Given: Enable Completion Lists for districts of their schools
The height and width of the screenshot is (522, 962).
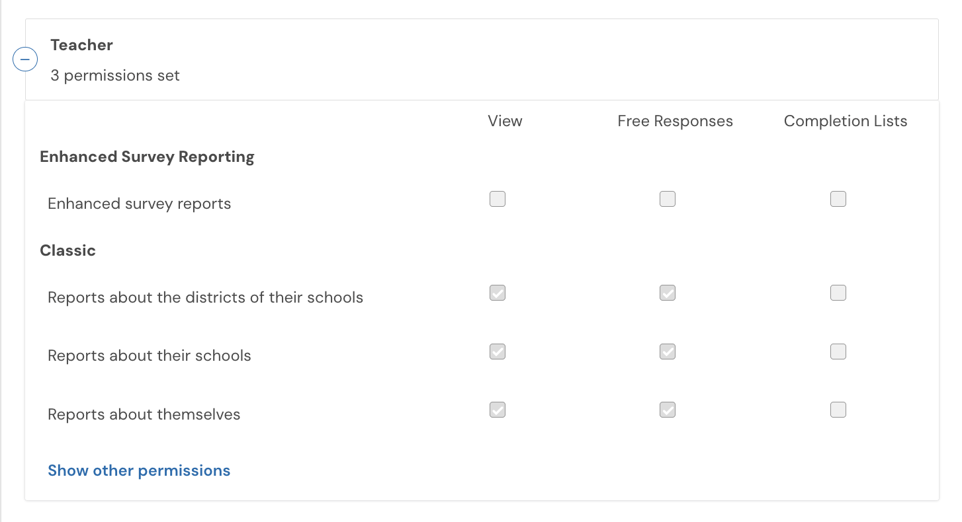Looking at the screenshot, I should (838, 293).
